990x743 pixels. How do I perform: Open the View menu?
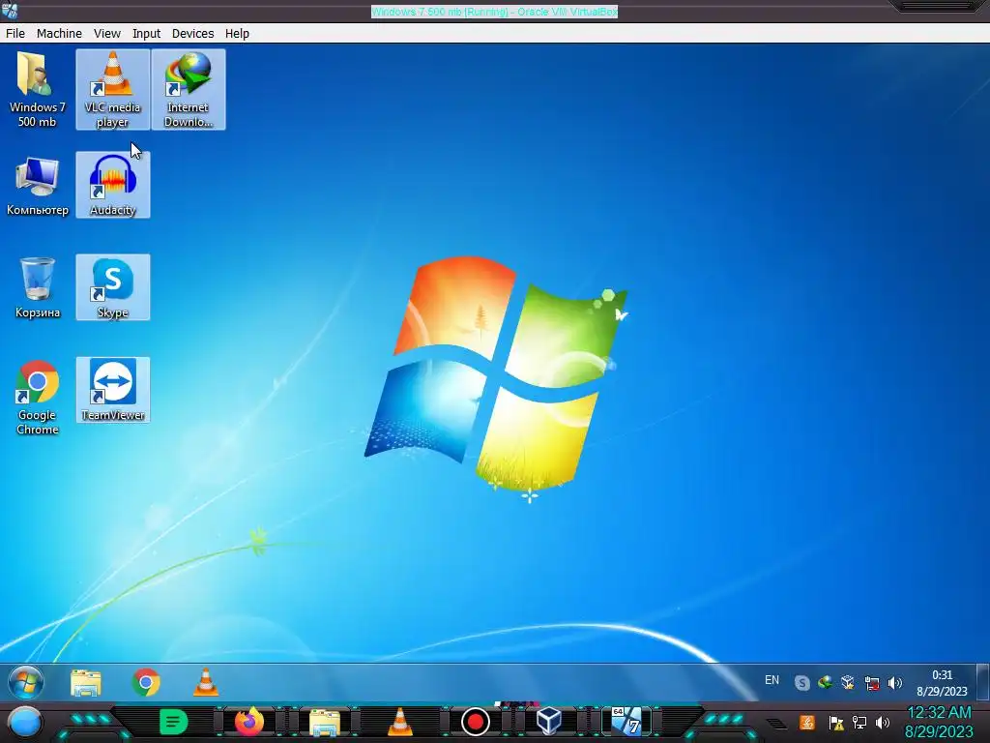[x=107, y=34]
